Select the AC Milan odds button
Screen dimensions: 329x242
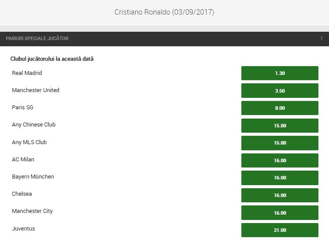coord(280,160)
